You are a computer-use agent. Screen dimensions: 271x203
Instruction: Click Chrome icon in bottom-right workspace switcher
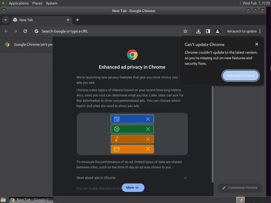tap(240, 200)
